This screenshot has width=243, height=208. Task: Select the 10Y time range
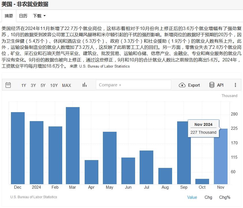(x=54, y=85)
